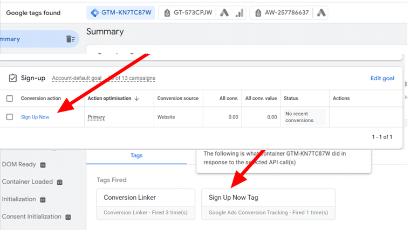Click the Google Ads icon in the AW-257786637 chip
The image size is (410, 230).
(321, 12)
